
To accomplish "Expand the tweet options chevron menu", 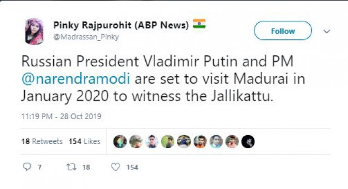I will (x=327, y=32).
